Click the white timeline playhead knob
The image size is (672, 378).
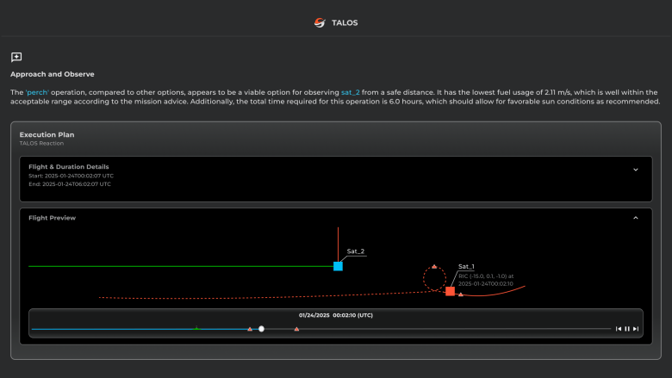click(x=261, y=329)
